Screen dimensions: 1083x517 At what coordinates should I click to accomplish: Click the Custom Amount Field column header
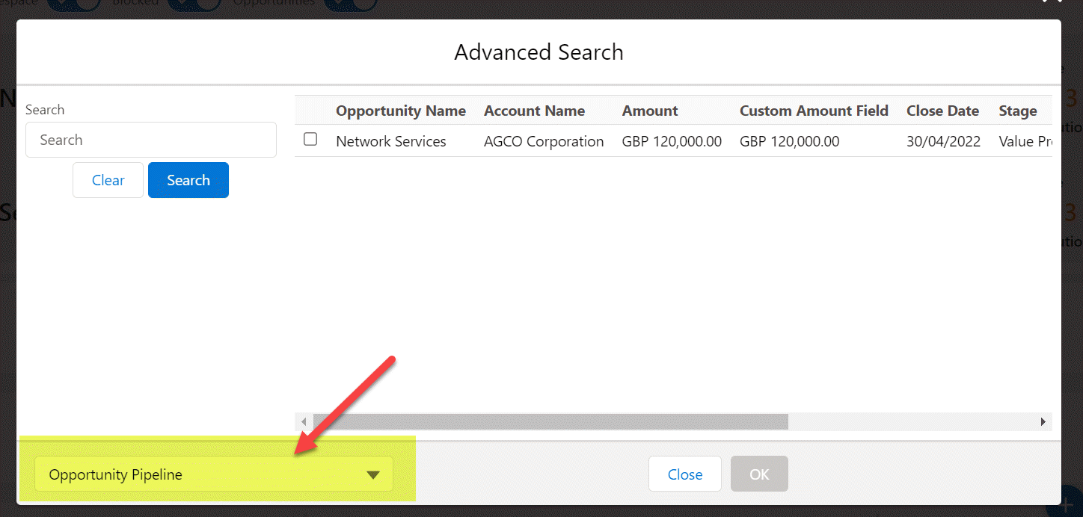(x=814, y=111)
